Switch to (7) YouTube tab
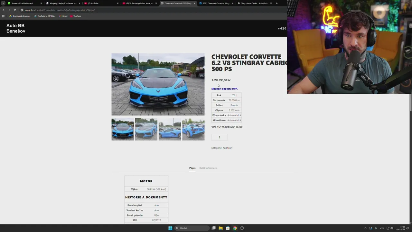The width and height of the screenshot is (412, 232). (x=101, y=3)
